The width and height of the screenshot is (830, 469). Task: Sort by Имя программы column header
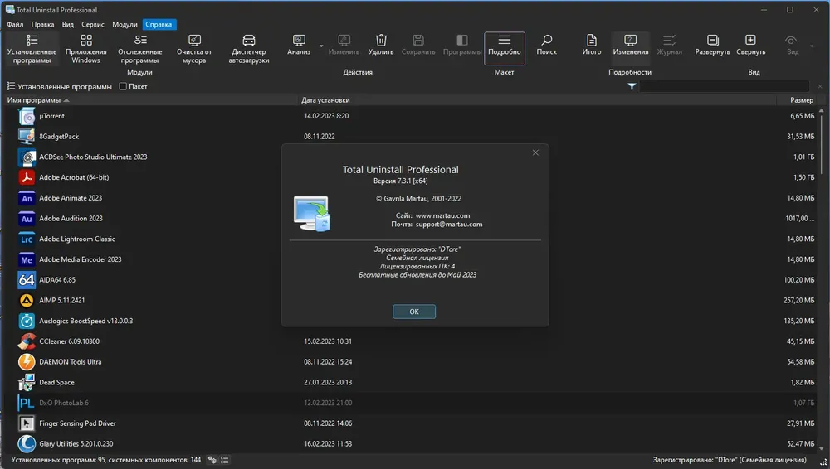coord(34,100)
